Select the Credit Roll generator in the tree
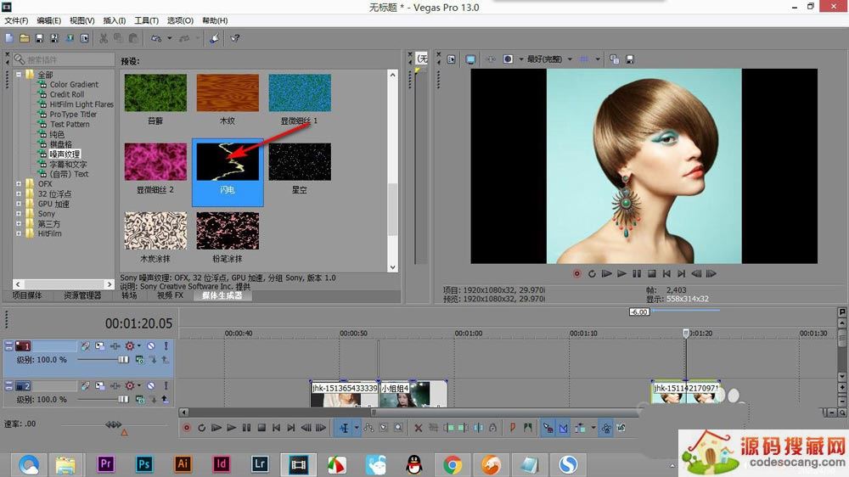Viewport: 849px width, 477px height. [66, 94]
